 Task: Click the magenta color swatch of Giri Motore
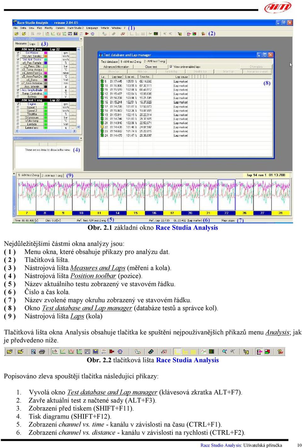point(46,53)
